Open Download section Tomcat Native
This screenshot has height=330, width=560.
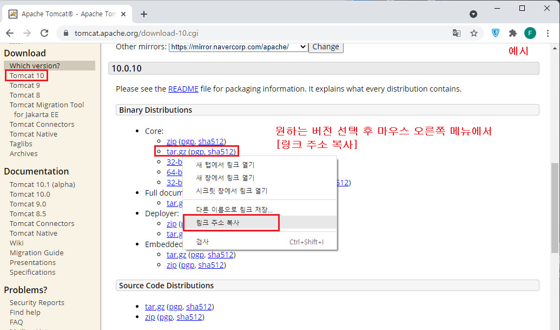pyautogui.click(x=33, y=134)
